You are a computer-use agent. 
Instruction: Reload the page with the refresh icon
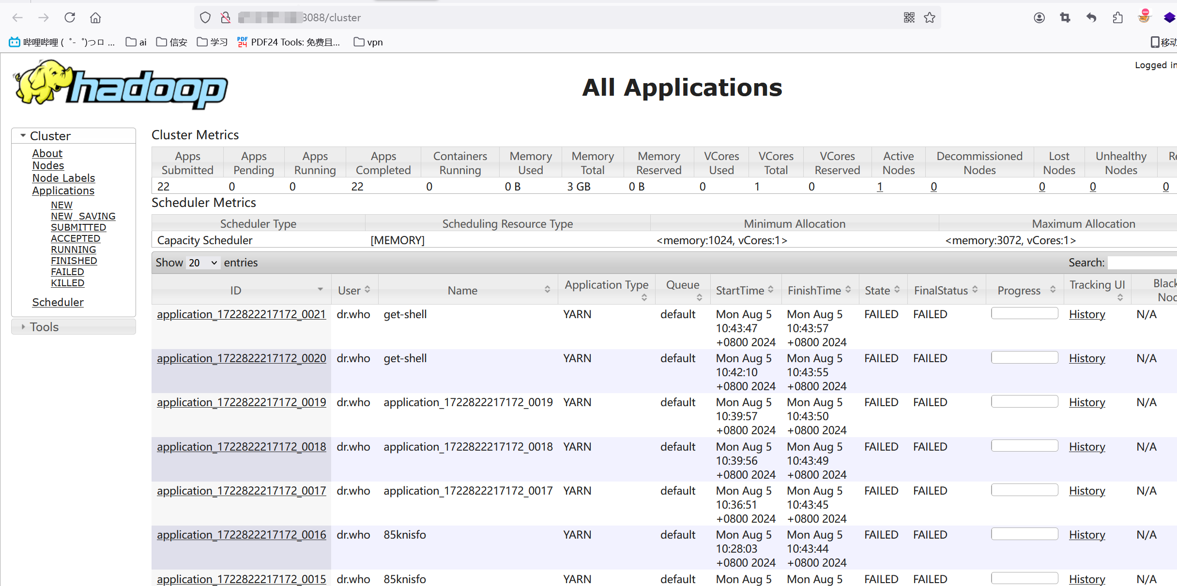coord(70,18)
